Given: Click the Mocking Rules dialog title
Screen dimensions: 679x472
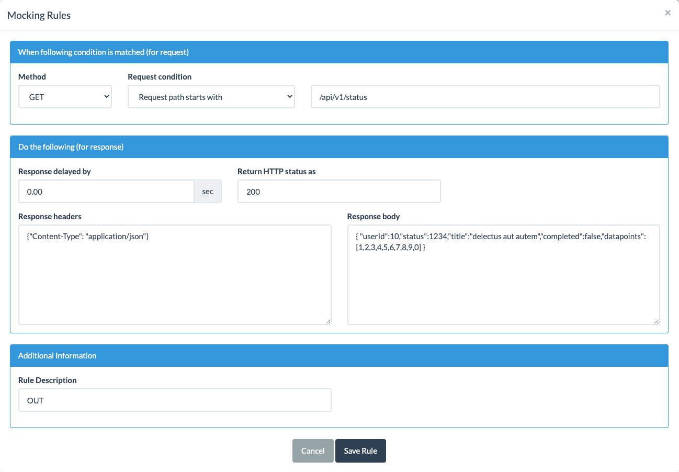Looking at the screenshot, I should [x=39, y=15].
